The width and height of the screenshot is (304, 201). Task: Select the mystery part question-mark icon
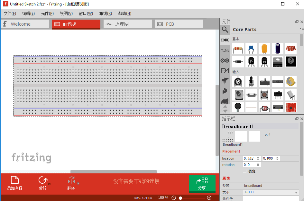[290, 62]
